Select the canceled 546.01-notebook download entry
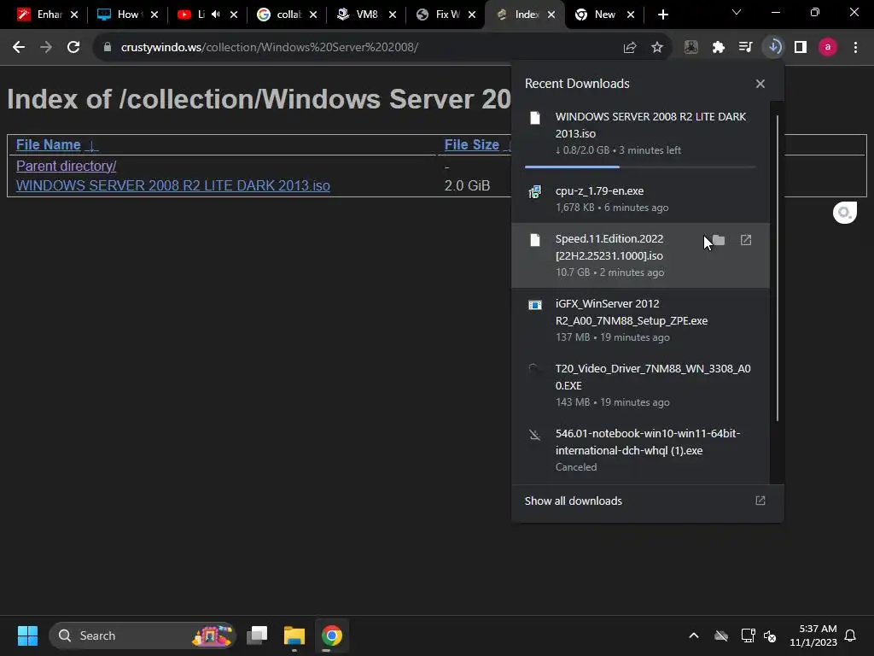The height and width of the screenshot is (656, 874). point(640,449)
